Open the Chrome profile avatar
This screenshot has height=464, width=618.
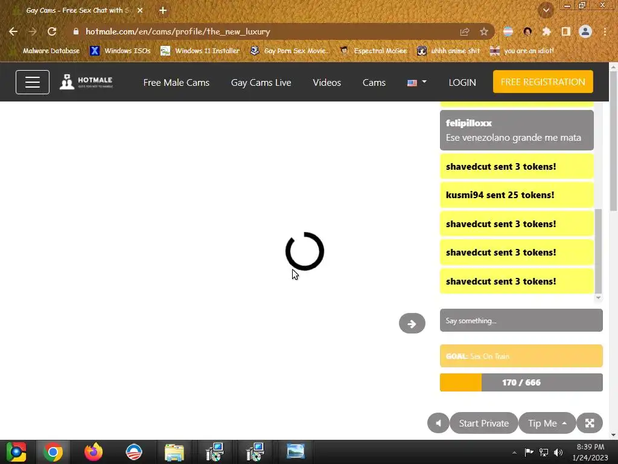pyautogui.click(x=585, y=31)
